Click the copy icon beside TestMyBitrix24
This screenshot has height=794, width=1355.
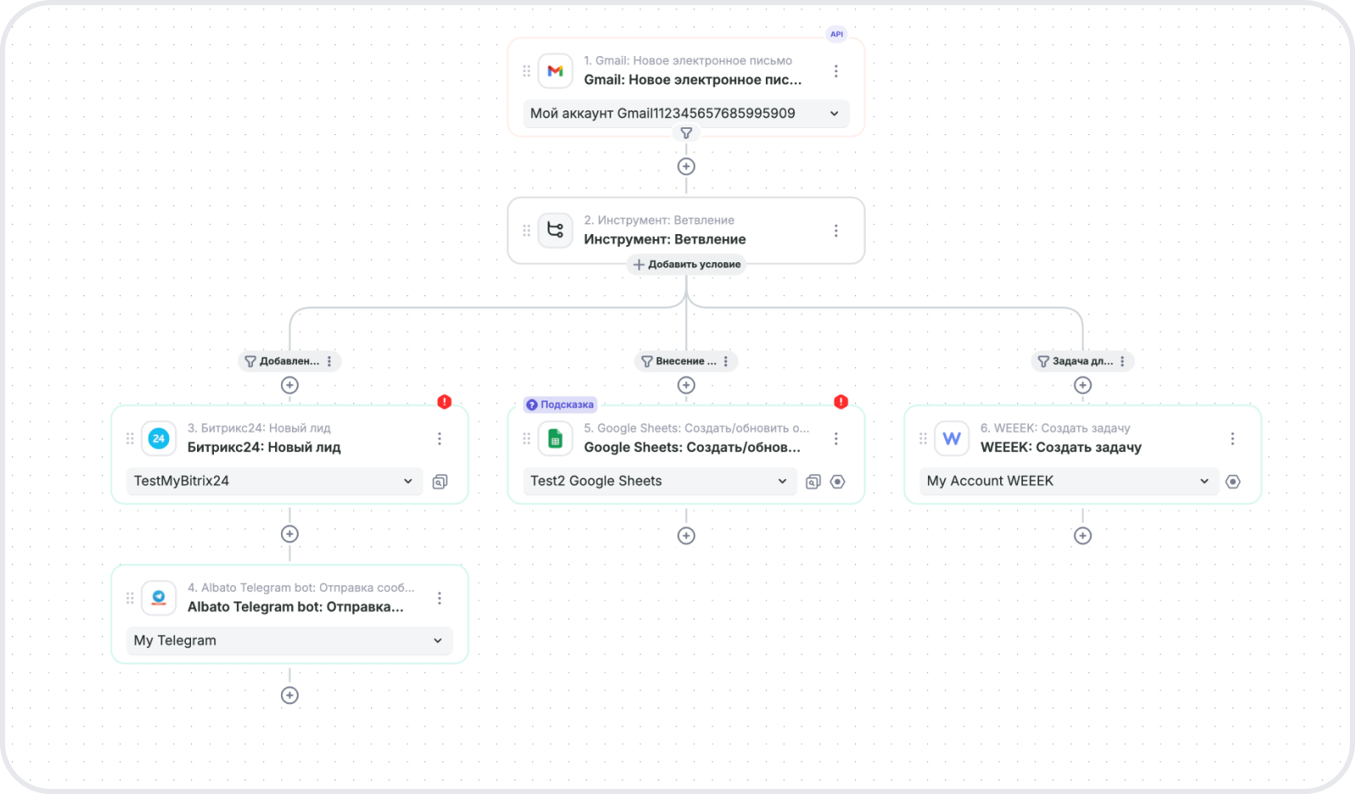(440, 482)
